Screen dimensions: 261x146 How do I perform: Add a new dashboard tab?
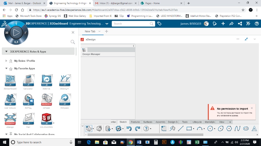click(107, 31)
